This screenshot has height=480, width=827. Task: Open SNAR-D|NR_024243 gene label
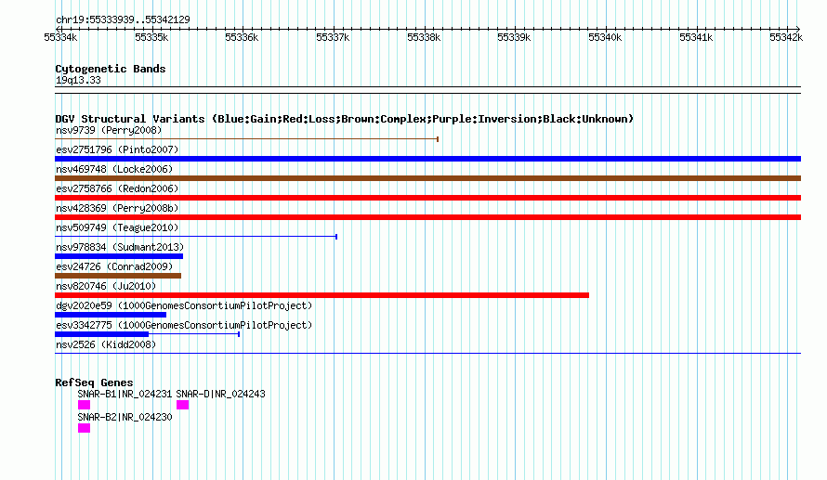(x=220, y=394)
